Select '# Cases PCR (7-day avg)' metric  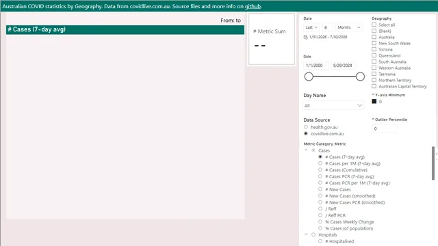(320, 176)
